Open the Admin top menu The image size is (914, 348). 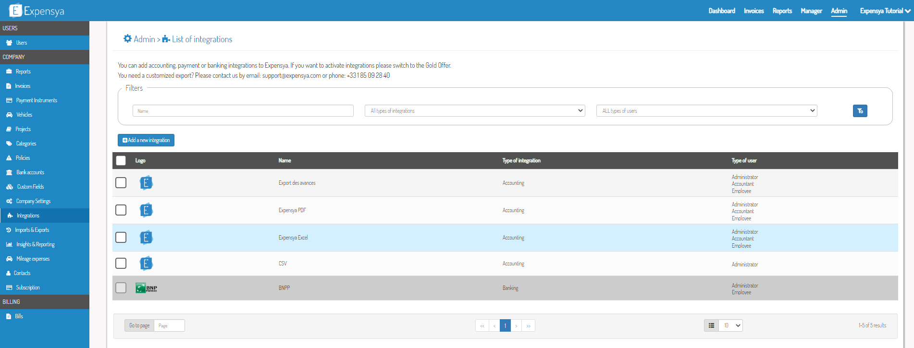[839, 11]
